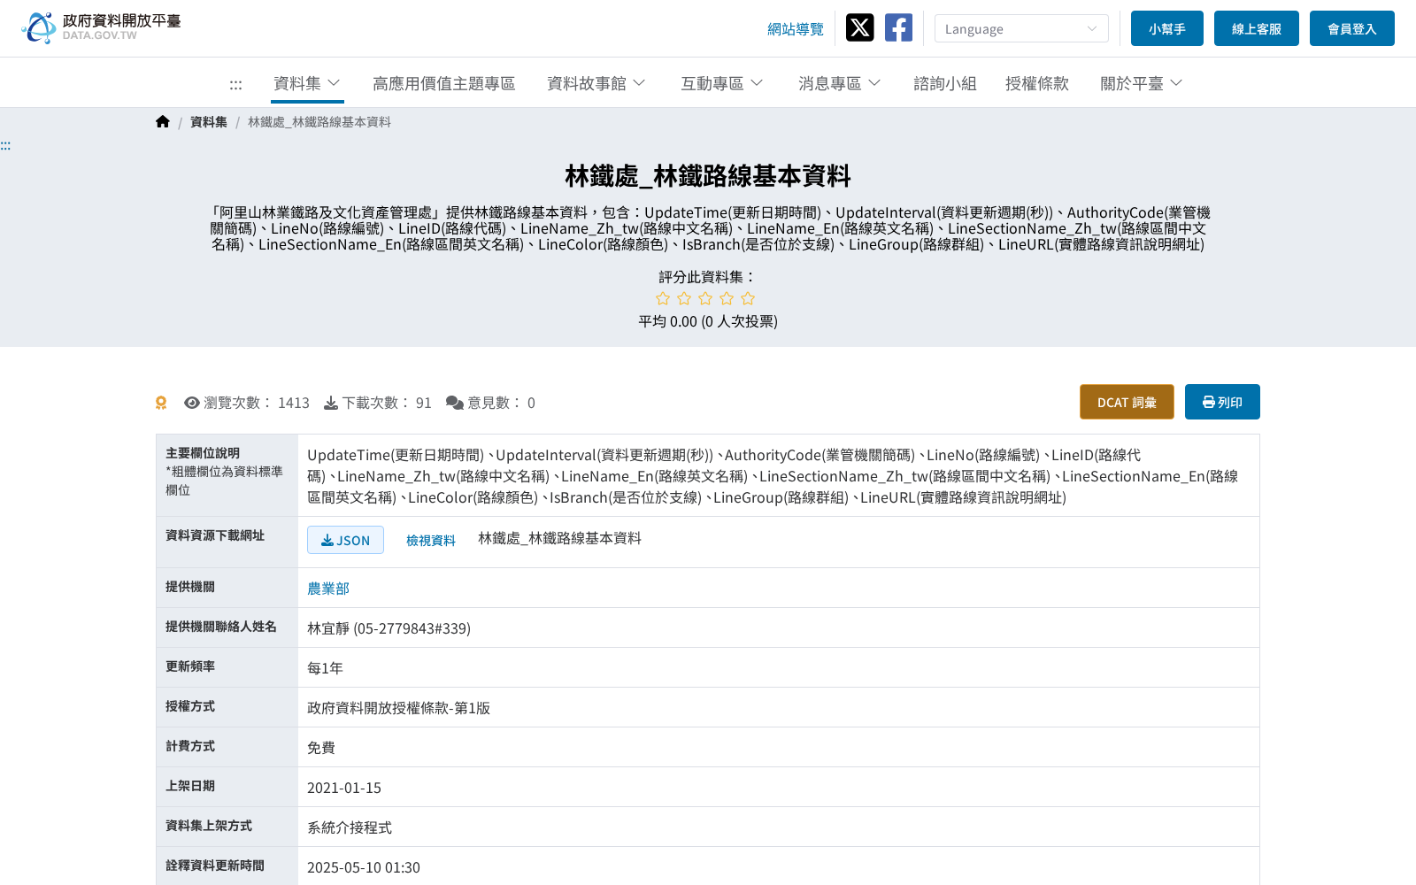Go to home via breadcrumb house icon
This screenshot has width=1416, height=885.
point(163,122)
